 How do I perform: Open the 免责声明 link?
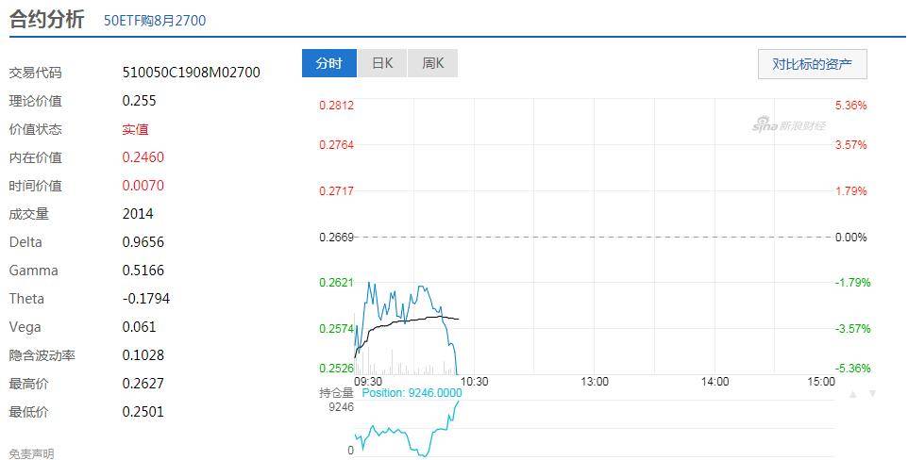point(32,453)
